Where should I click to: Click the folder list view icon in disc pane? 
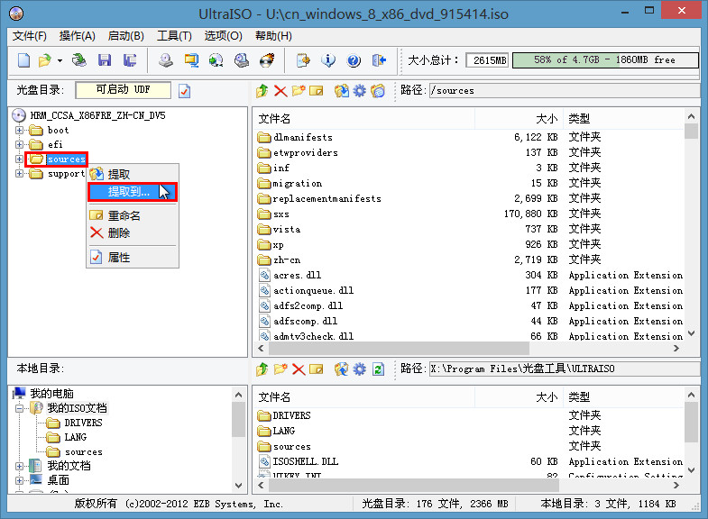pyautogui.click(x=378, y=91)
